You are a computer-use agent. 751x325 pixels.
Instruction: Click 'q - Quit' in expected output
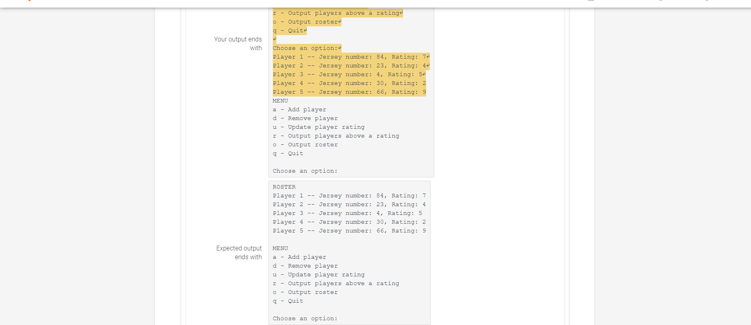(x=288, y=301)
